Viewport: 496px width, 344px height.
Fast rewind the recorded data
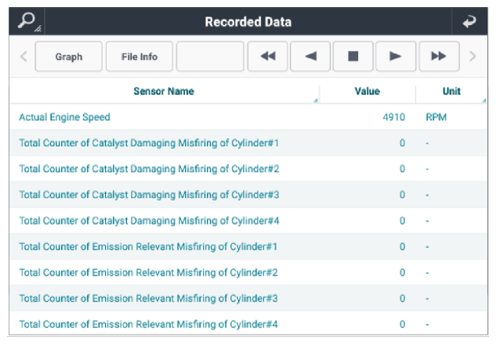268,56
